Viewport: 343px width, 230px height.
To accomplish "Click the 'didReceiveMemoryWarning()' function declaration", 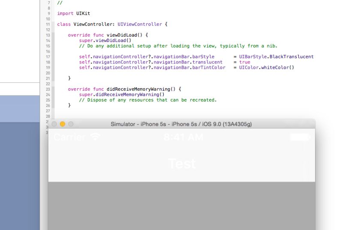I will [124, 89].
